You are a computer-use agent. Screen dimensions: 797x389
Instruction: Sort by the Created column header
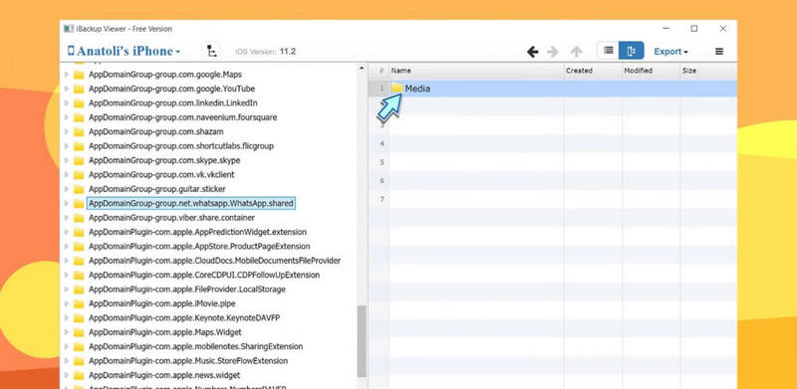coord(593,71)
